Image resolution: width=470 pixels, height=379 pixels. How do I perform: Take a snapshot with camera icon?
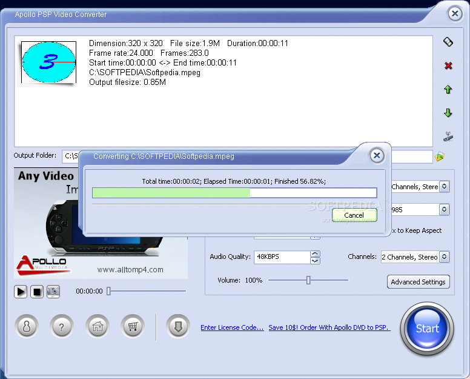(x=53, y=292)
